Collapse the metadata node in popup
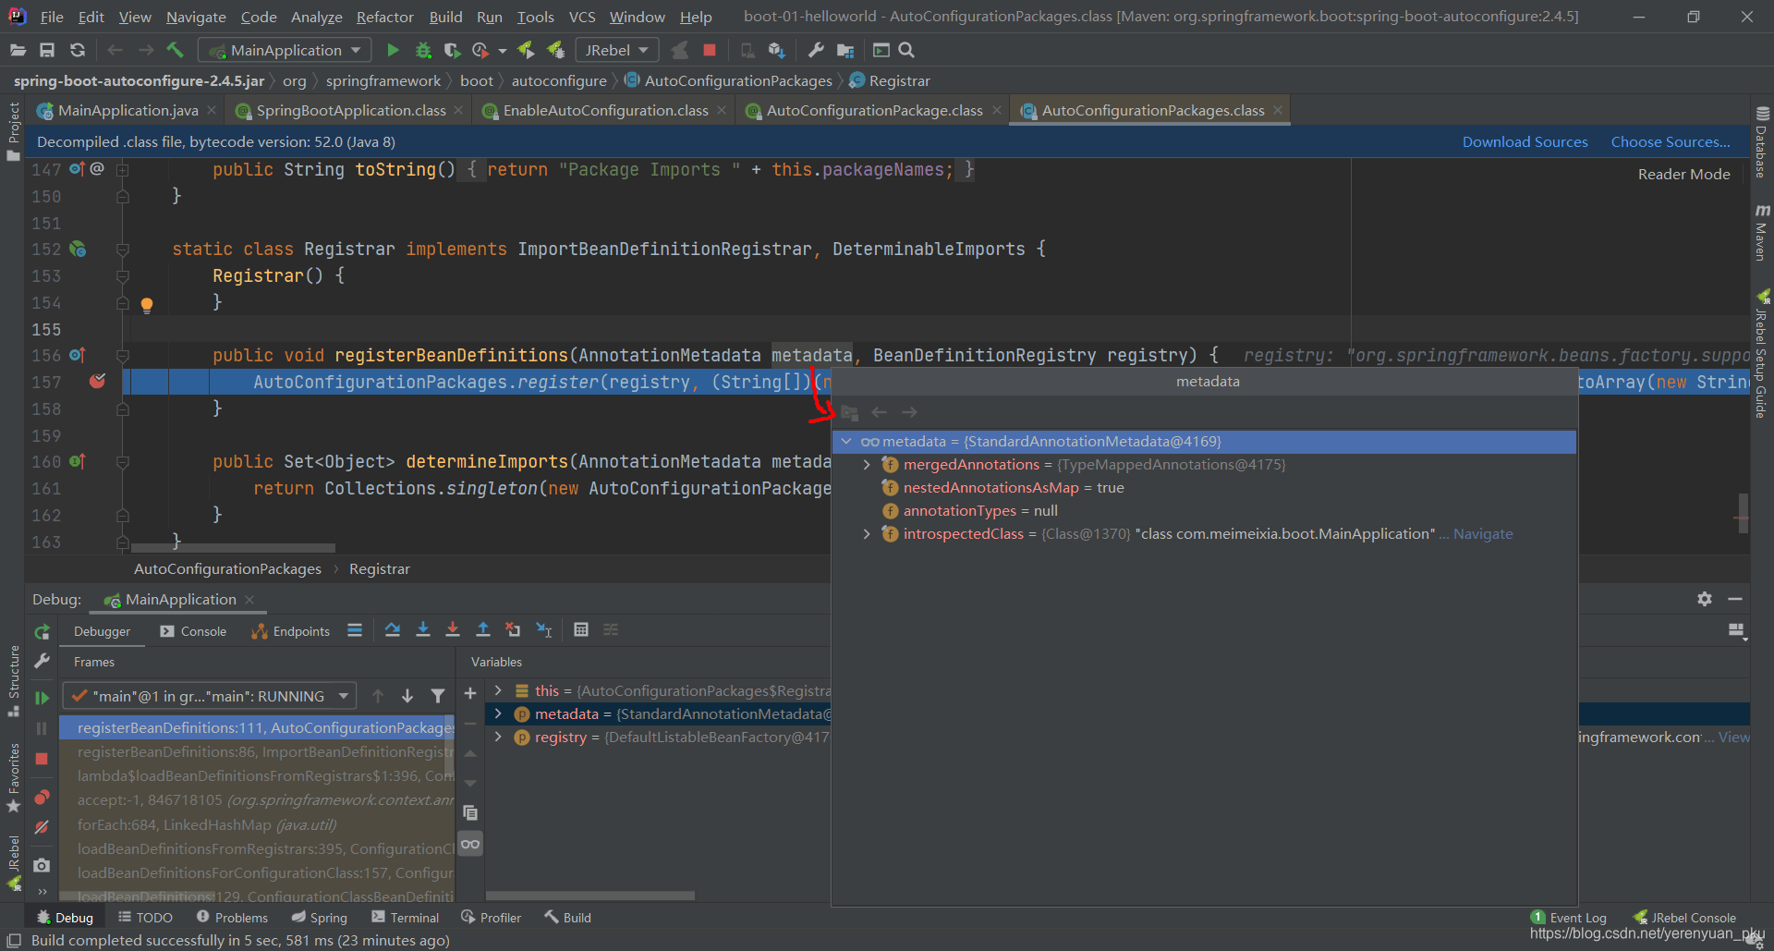 846,442
